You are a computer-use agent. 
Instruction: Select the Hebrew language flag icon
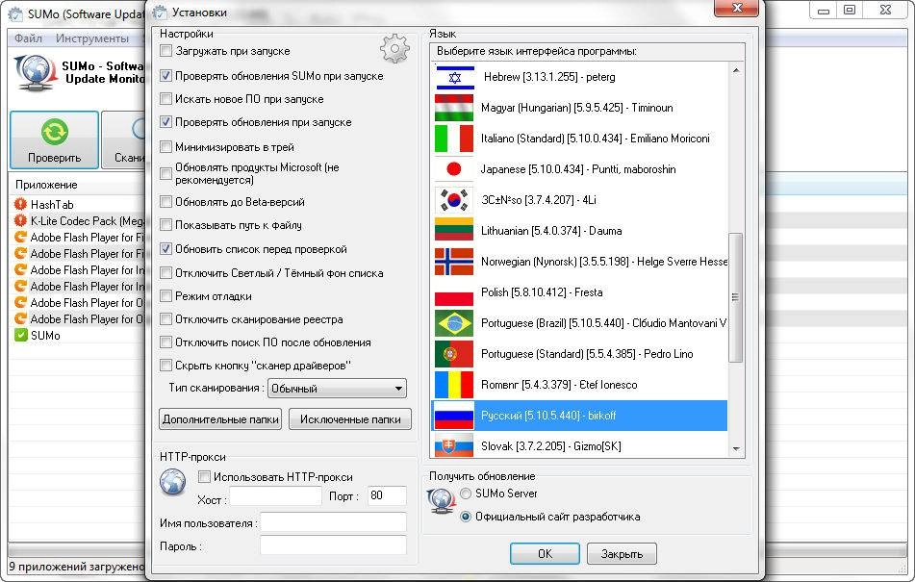454,77
